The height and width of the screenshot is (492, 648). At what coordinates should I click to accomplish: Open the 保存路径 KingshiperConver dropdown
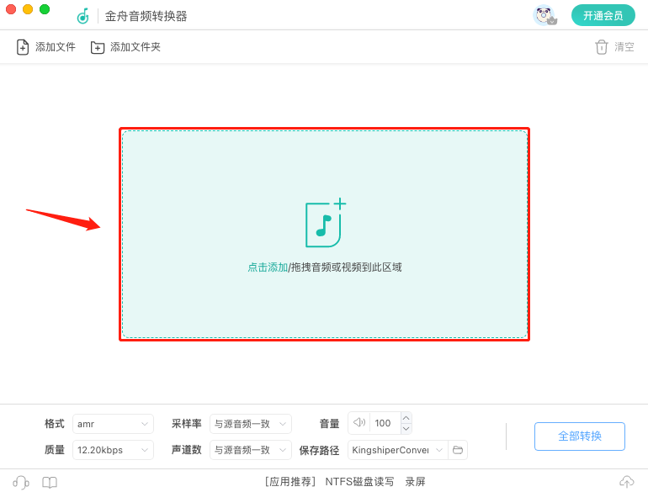[x=398, y=450]
